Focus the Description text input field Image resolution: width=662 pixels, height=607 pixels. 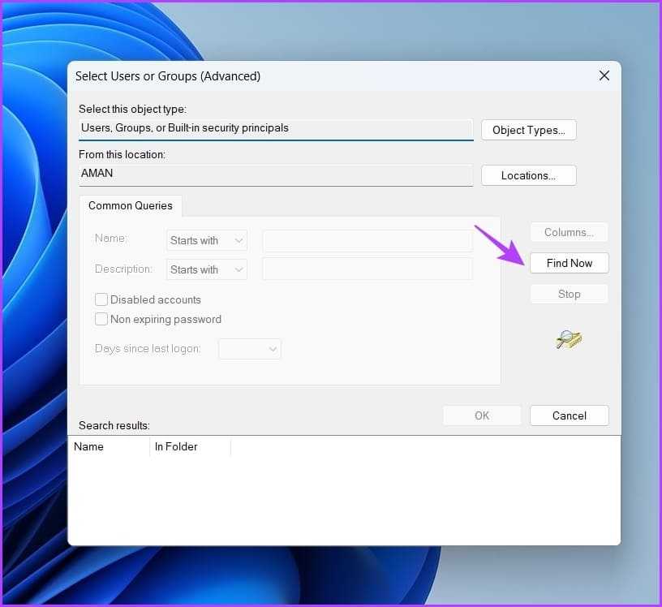(367, 269)
